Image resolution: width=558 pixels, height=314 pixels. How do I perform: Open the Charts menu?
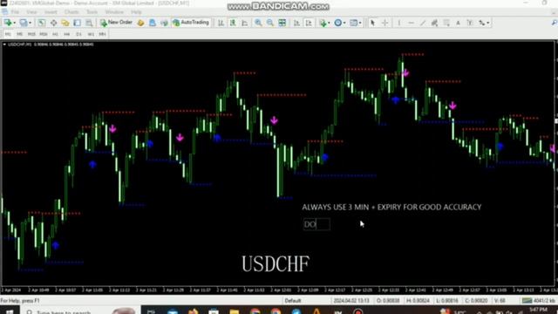click(x=71, y=11)
